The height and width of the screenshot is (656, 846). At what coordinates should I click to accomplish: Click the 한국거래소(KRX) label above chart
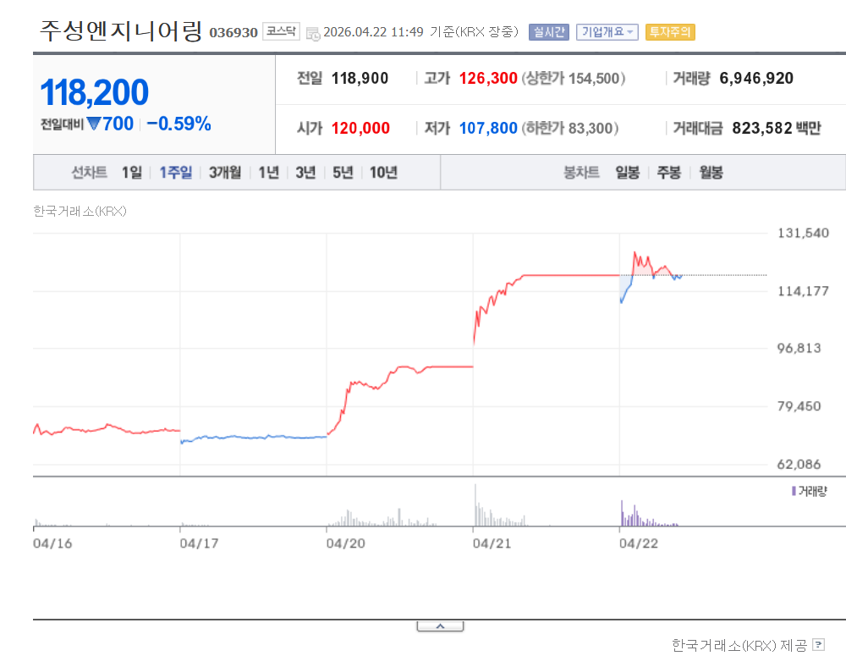click(80, 211)
